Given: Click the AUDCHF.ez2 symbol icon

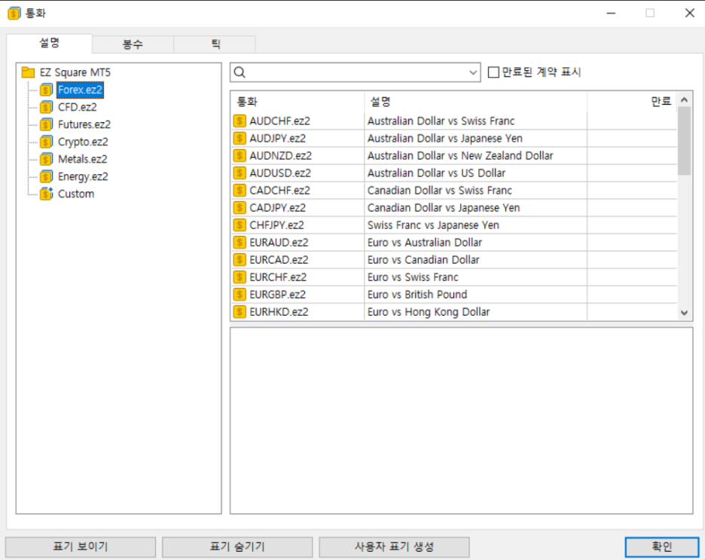Looking at the screenshot, I should pyautogui.click(x=240, y=121).
